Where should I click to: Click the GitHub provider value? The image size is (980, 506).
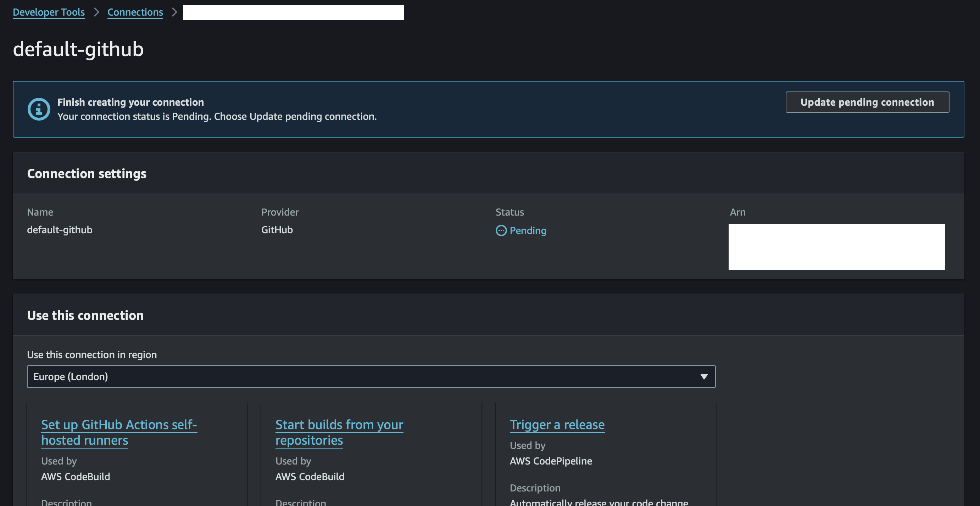tap(277, 230)
